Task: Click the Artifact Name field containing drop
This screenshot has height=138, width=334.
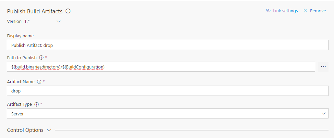Action: pyautogui.click(x=167, y=91)
